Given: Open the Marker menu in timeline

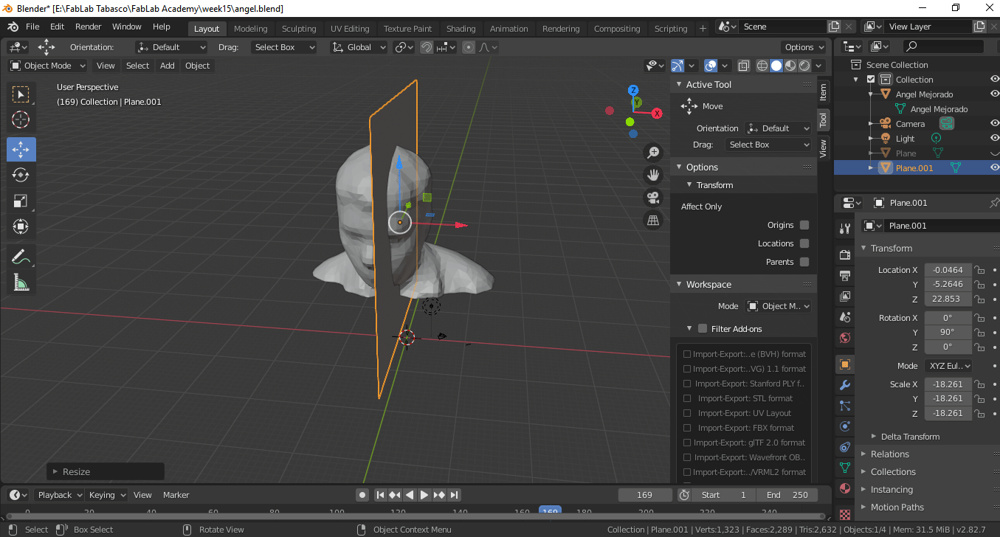Looking at the screenshot, I should (x=176, y=495).
